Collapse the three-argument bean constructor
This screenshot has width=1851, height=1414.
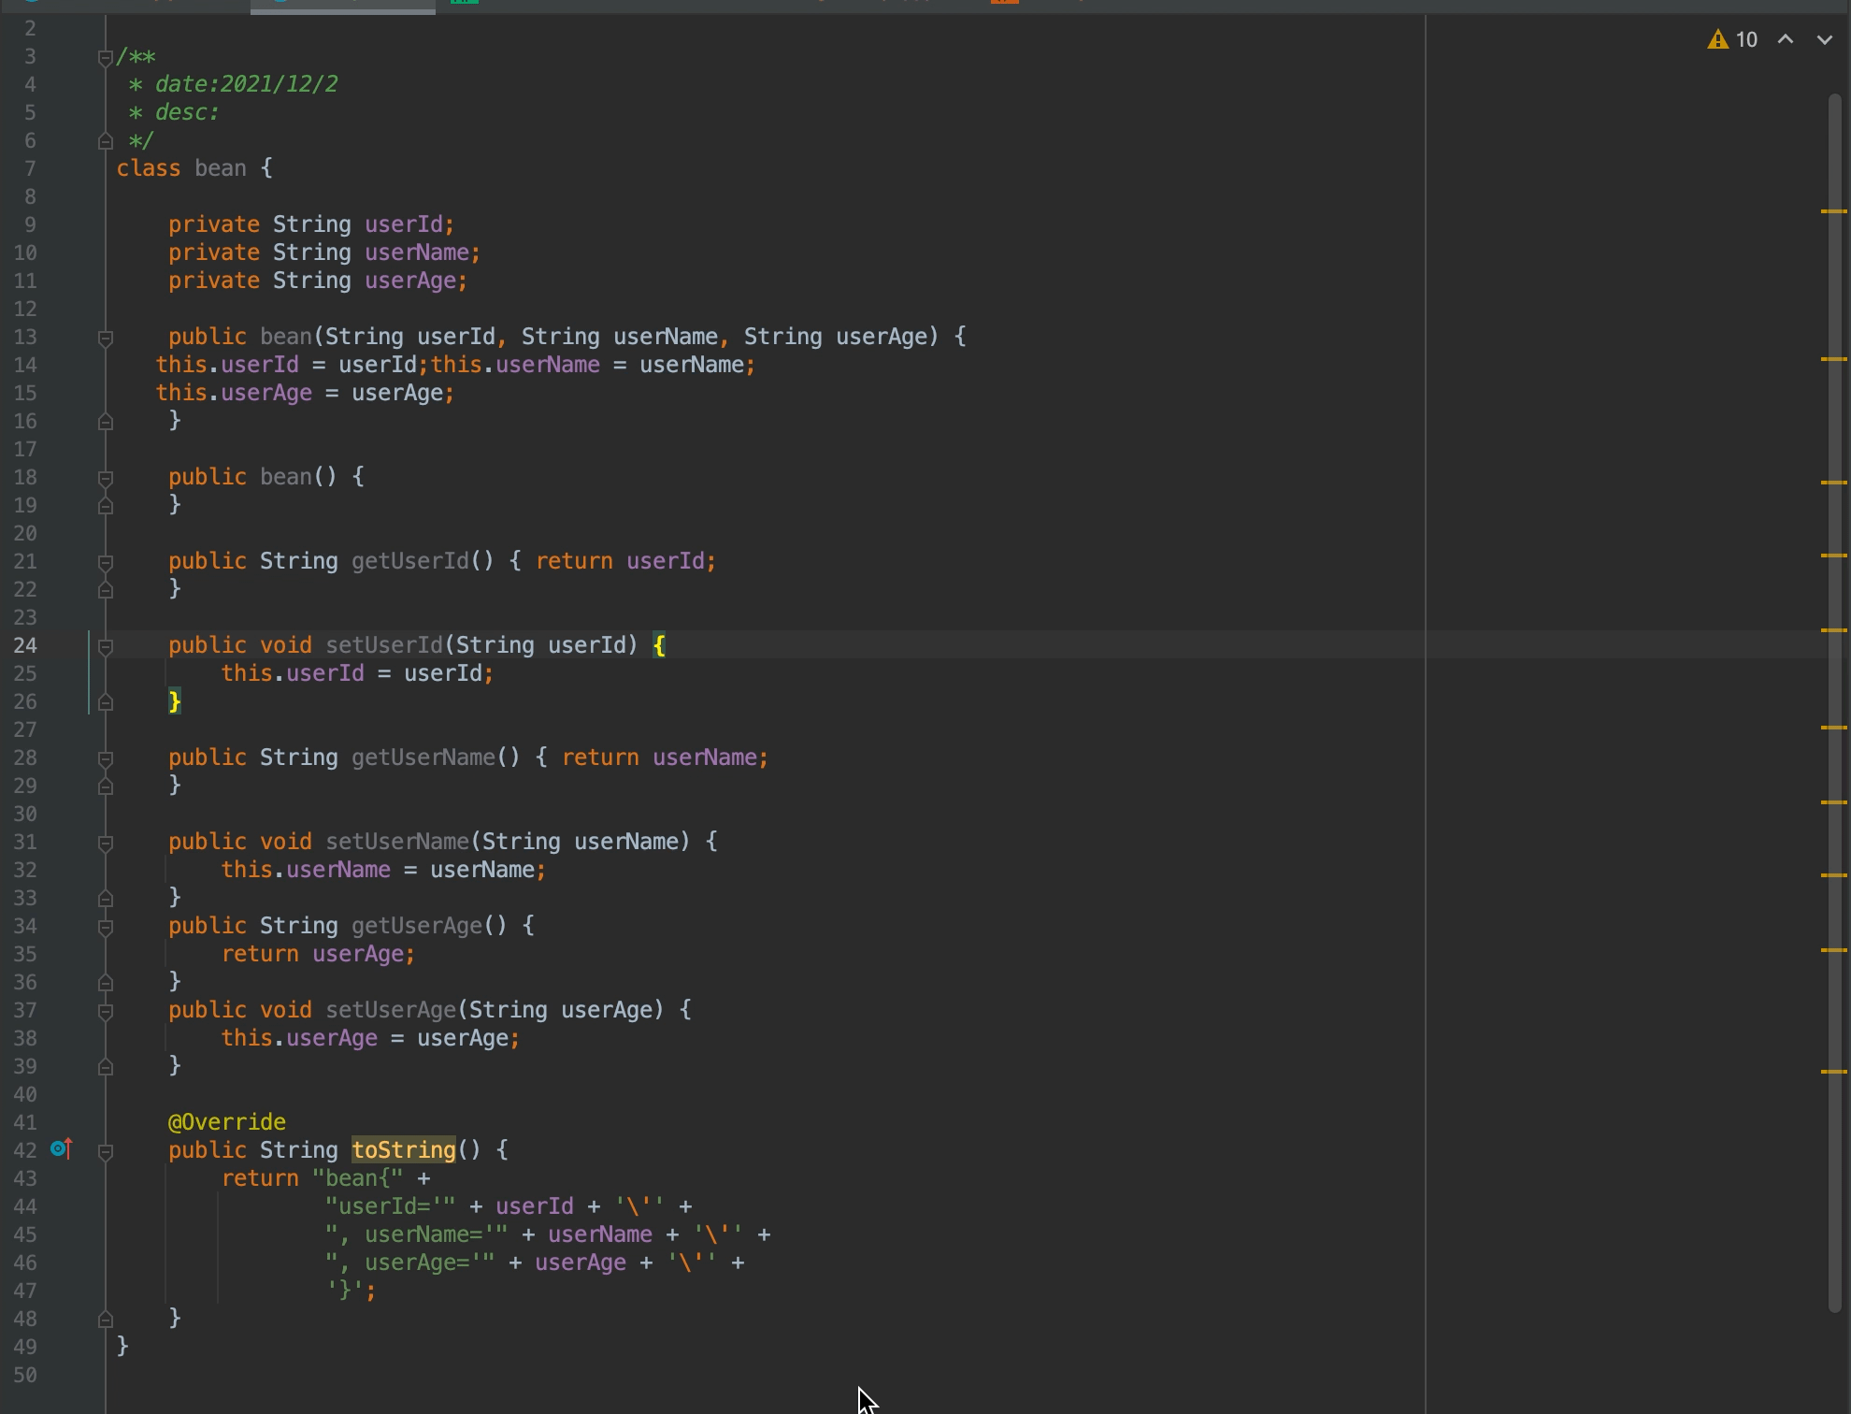coord(106,338)
